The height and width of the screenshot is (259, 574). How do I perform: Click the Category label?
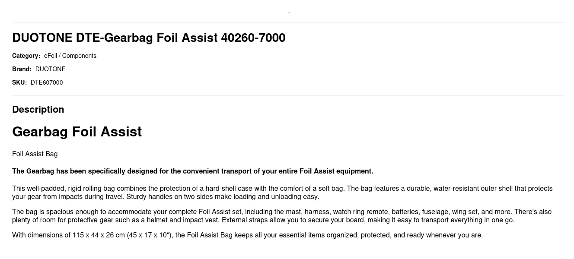pyautogui.click(x=26, y=56)
